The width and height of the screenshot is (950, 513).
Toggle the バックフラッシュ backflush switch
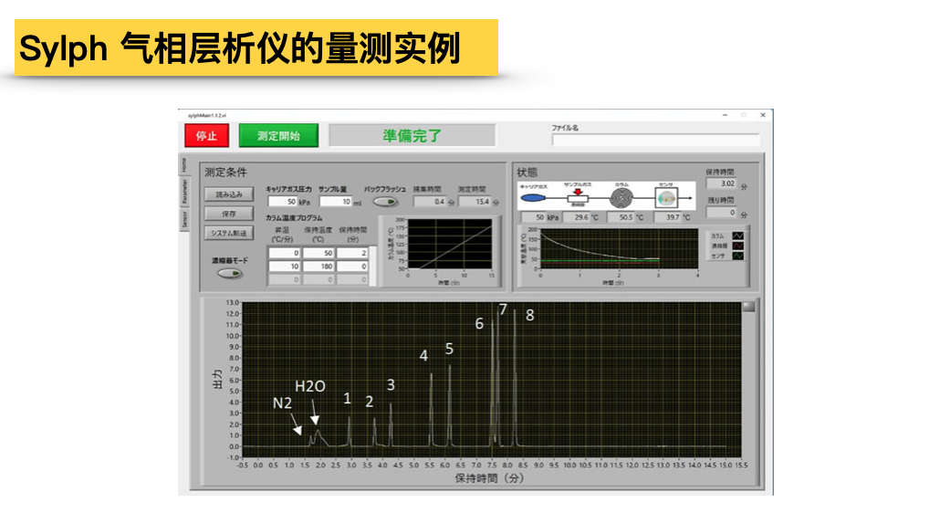[x=386, y=202]
